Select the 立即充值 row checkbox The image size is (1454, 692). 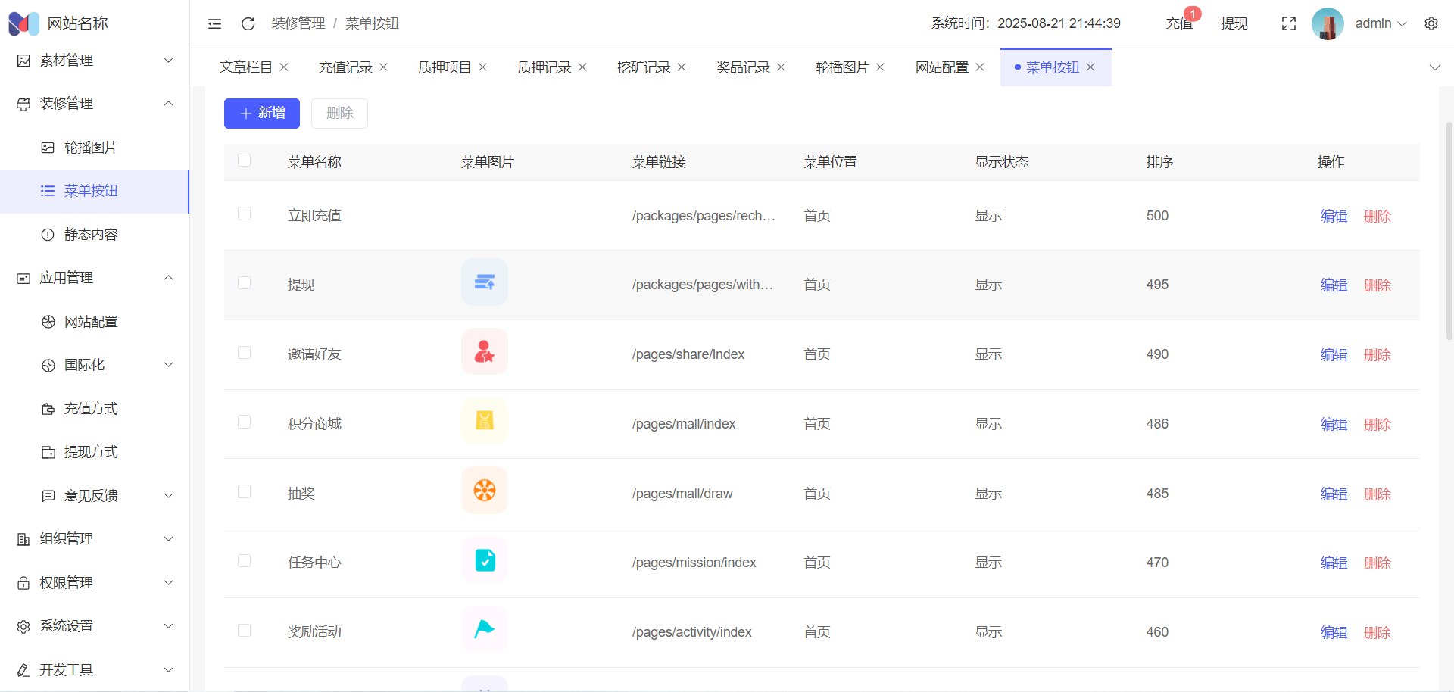pos(244,214)
